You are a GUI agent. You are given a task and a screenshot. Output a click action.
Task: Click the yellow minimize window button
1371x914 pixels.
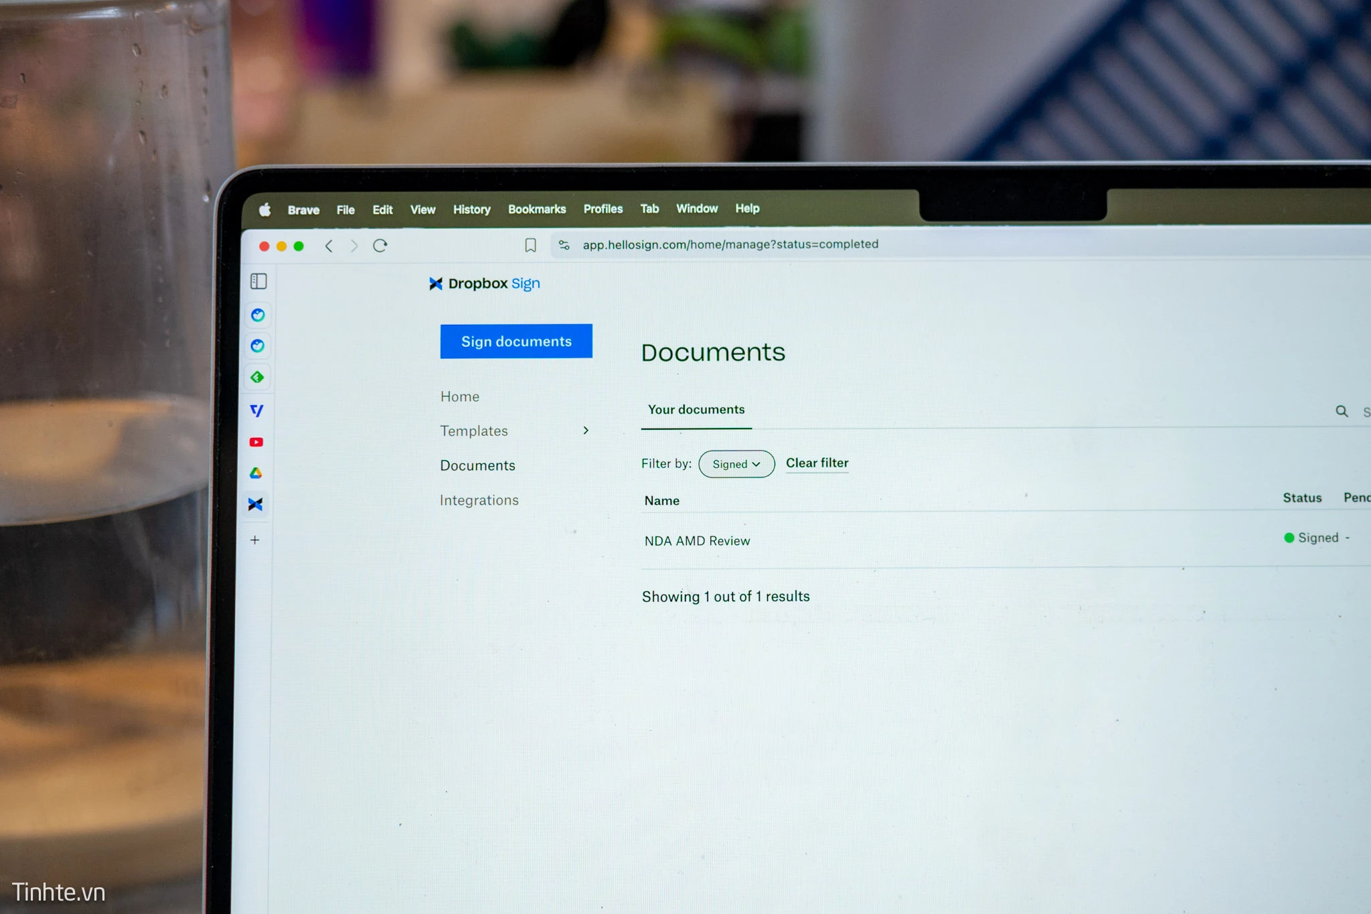point(282,246)
